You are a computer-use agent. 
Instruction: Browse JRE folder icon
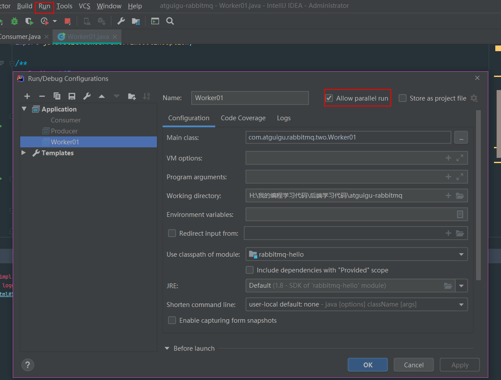click(448, 286)
